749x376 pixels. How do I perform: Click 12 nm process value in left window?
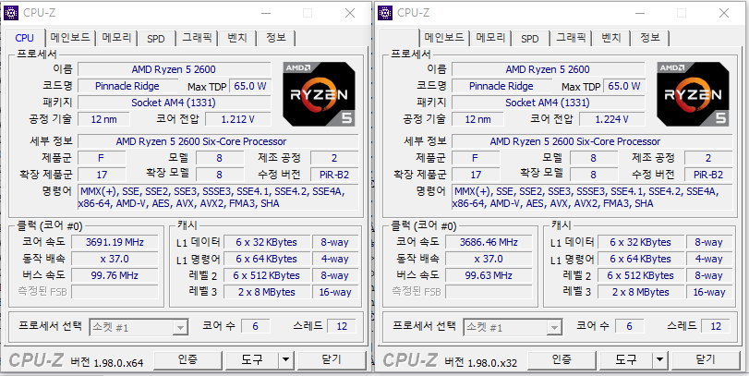(x=103, y=119)
